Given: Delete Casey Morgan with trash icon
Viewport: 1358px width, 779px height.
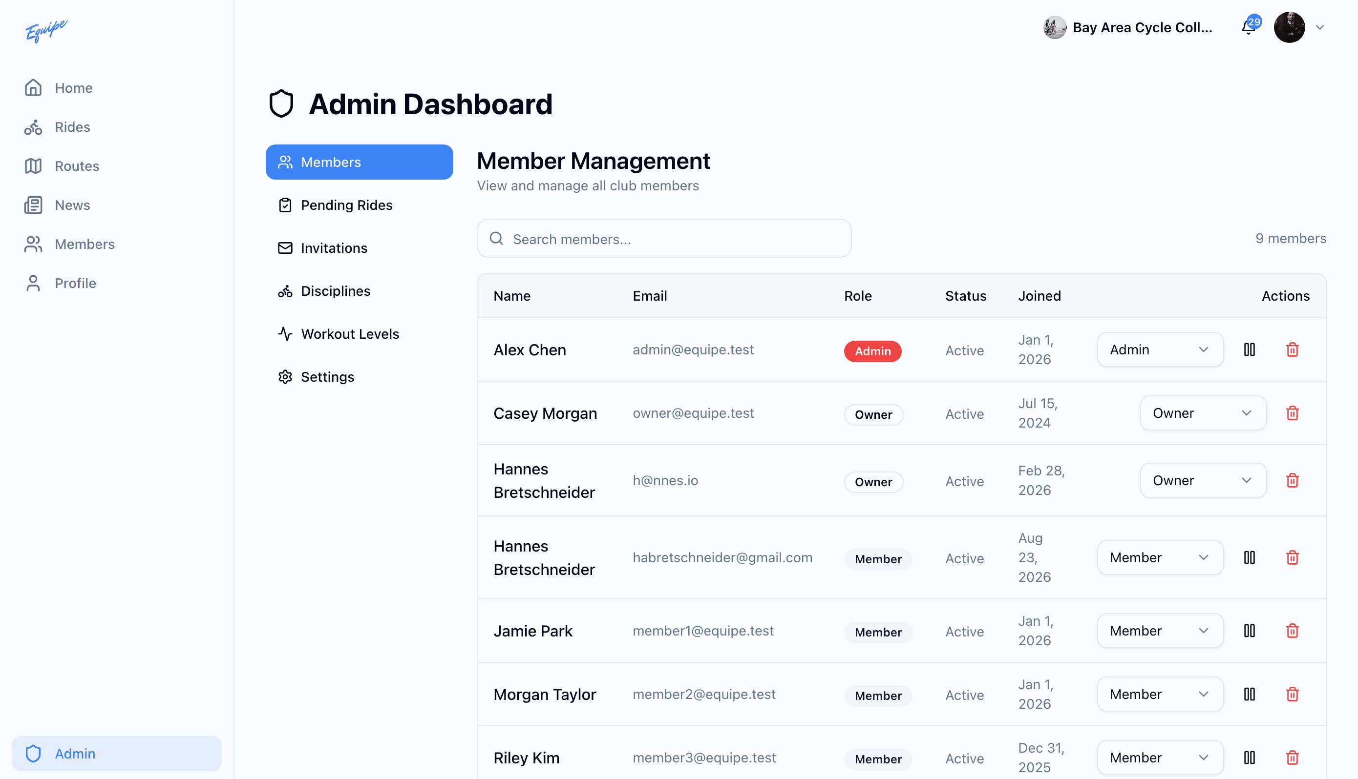Looking at the screenshot, I should click(1292, 413).
